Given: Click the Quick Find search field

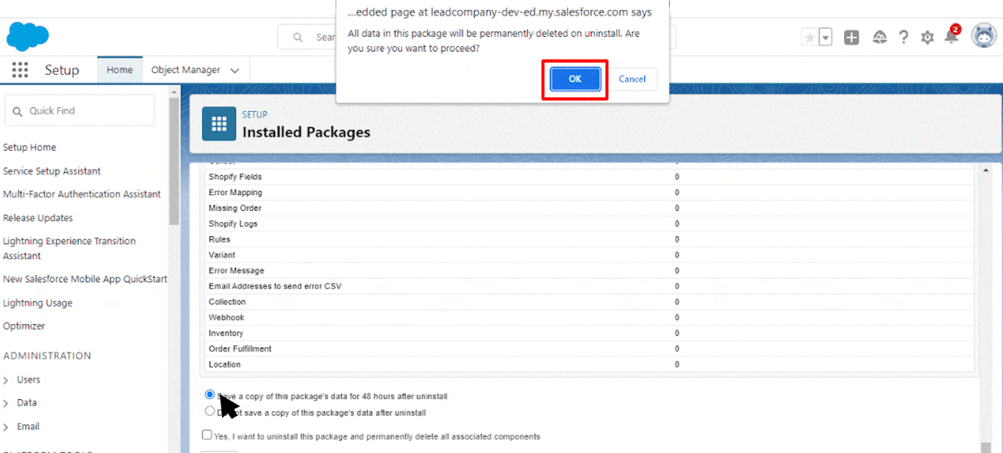Looking at the screenshot, I should pyautogui.click(x=80, y=110).
